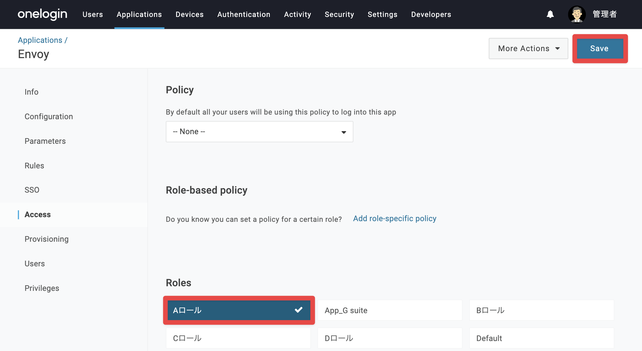
Task: Click the onelogin logo
Action: pyautogui.click(x=43, y=14)
